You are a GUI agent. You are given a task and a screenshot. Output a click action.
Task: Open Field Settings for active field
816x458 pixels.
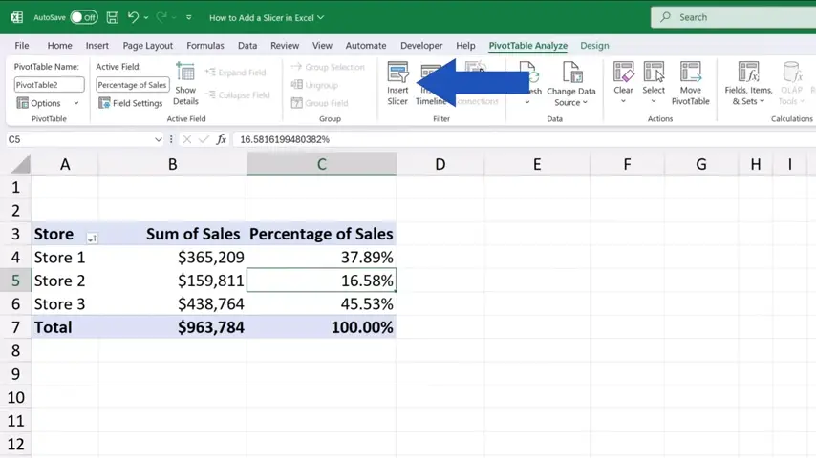[x=131, y=103]
